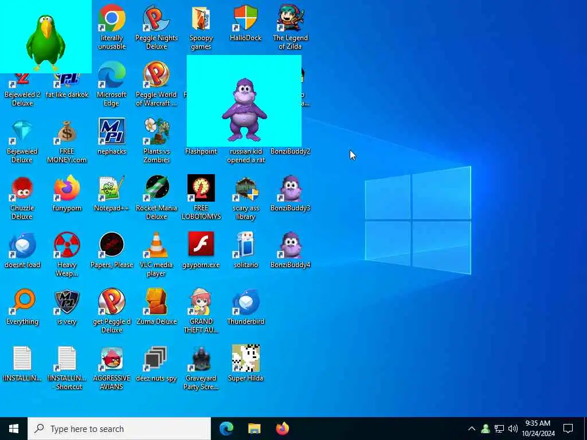Open 'fat like darkok' shortcut

pyautogui.click(x=67, y=86)
